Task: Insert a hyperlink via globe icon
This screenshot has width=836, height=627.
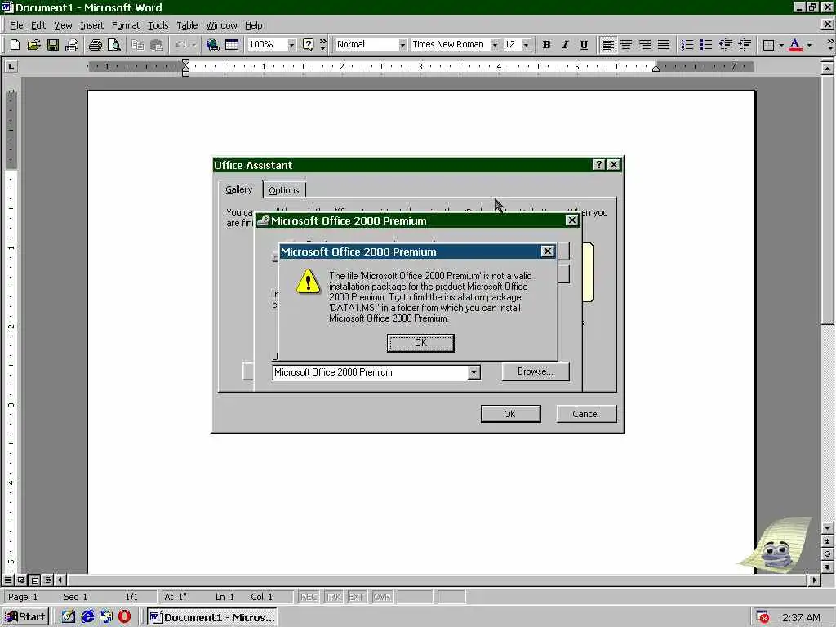Action: coord(213,45)
